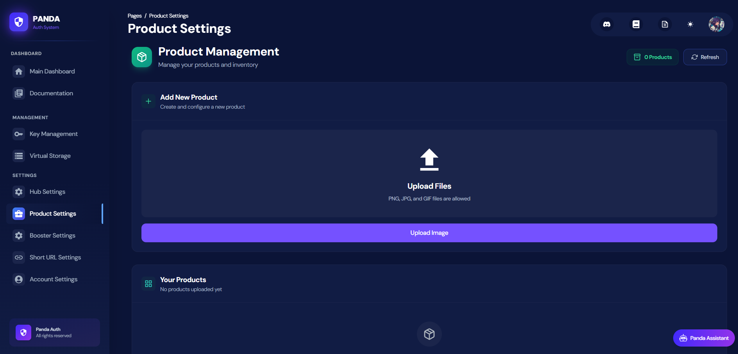Open the Discord icon in the top bar
Screen dimensions: 738x354
(x=607, y=24)
